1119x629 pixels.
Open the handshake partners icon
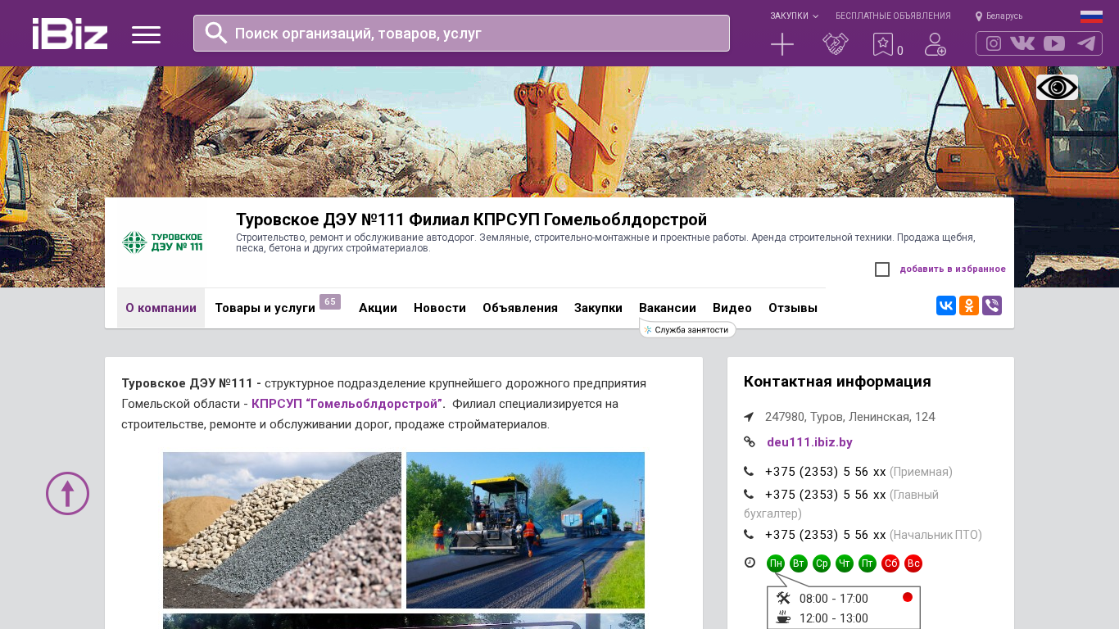(x=836, y=44)
